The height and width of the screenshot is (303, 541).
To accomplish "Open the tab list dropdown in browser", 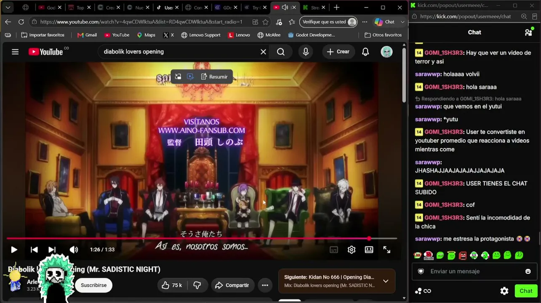I will point(8,8).
